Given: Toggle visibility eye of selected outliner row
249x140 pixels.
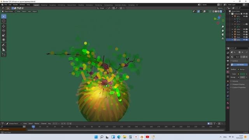Looking at the screenshot, I should click(x=244, y=40).
